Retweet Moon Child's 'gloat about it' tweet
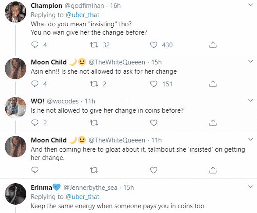The height and width of the screenshot is (213, 257). click(94, 170)
